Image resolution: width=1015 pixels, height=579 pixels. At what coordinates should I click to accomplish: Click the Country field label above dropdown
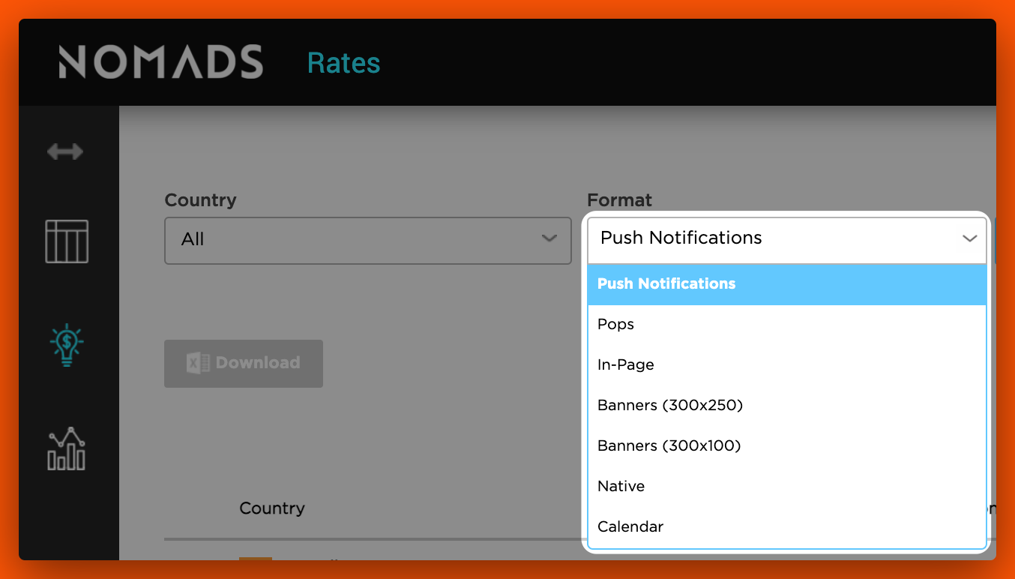200,200
